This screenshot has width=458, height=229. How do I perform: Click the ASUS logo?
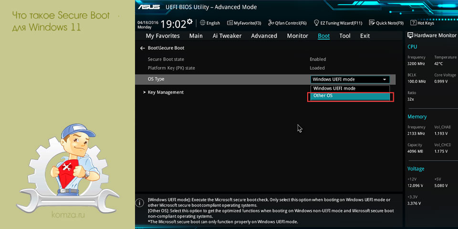pyautogui.click(x=149, y=6)
